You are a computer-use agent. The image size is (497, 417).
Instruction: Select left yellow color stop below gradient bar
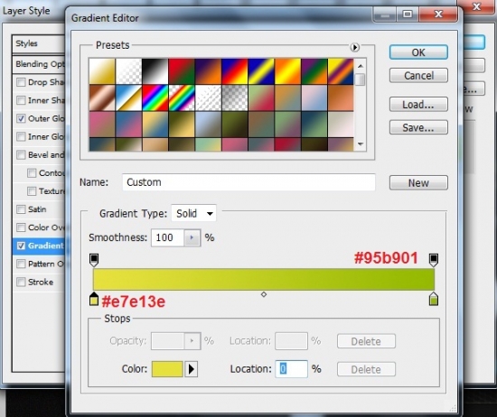click(94, 300)
